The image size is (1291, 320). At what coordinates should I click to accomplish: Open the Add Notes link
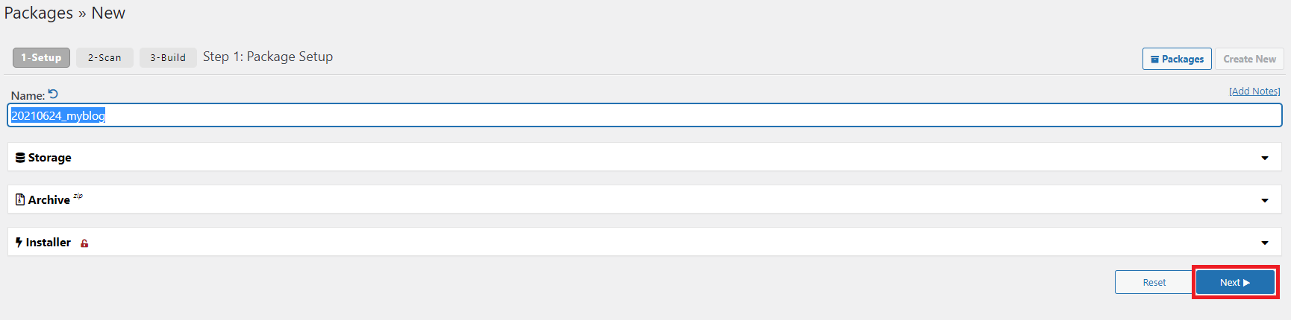click(1254, 92)
